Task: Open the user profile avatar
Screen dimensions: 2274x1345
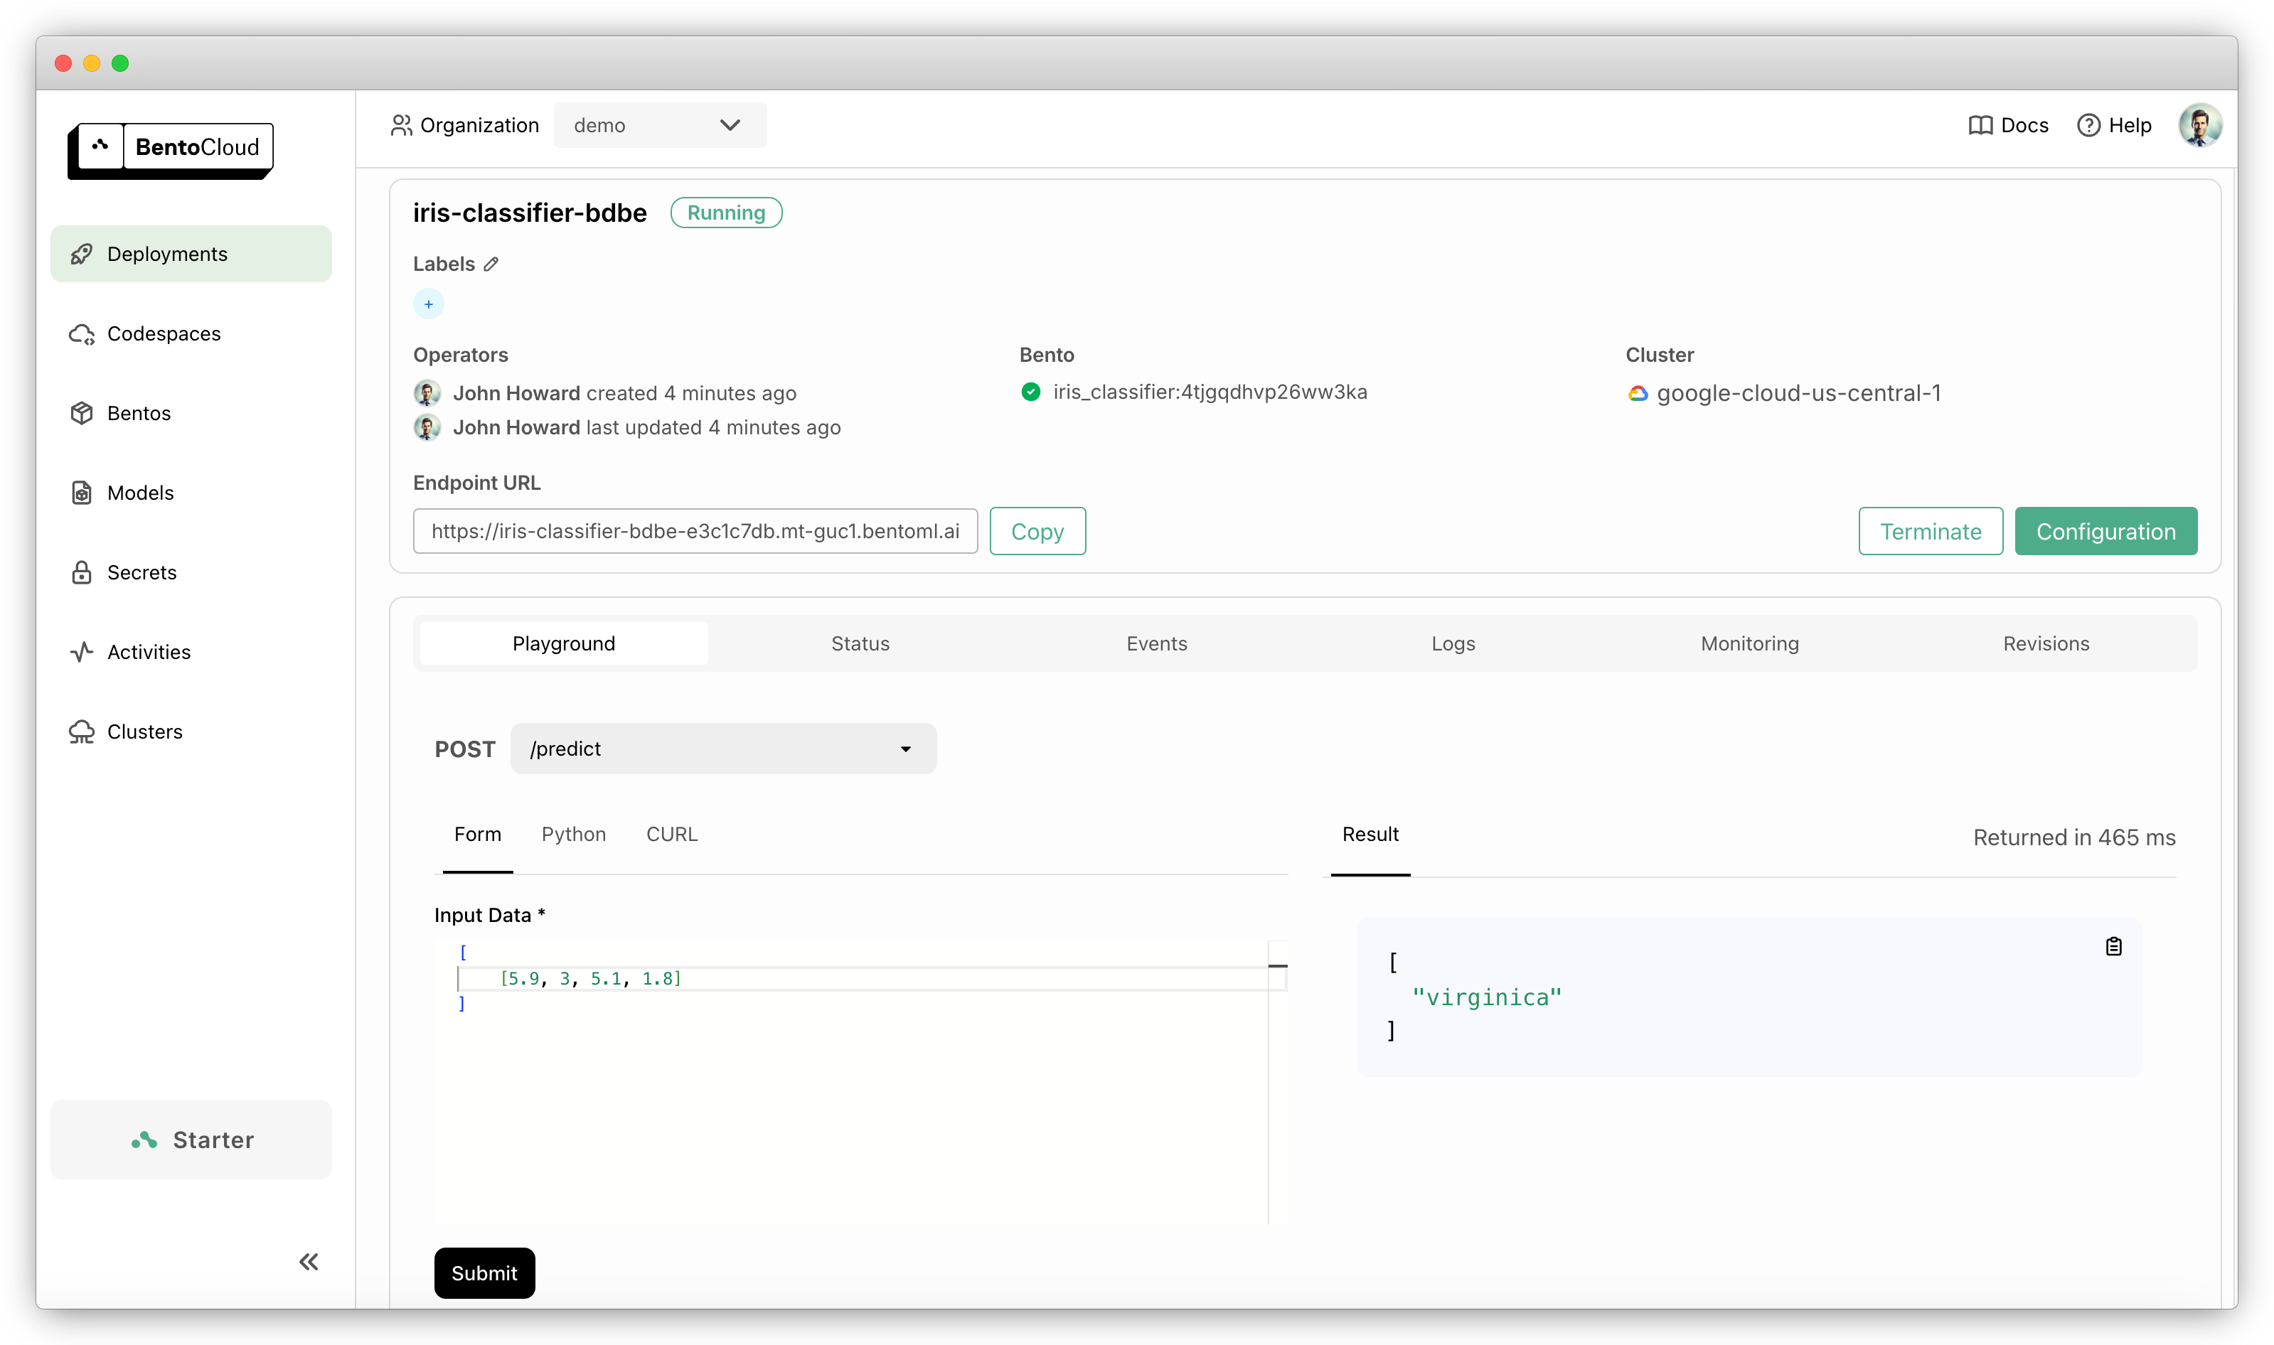Action: tap(2199, 125)
